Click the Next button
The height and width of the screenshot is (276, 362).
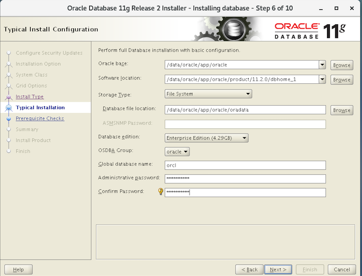(x=278, y=269)
